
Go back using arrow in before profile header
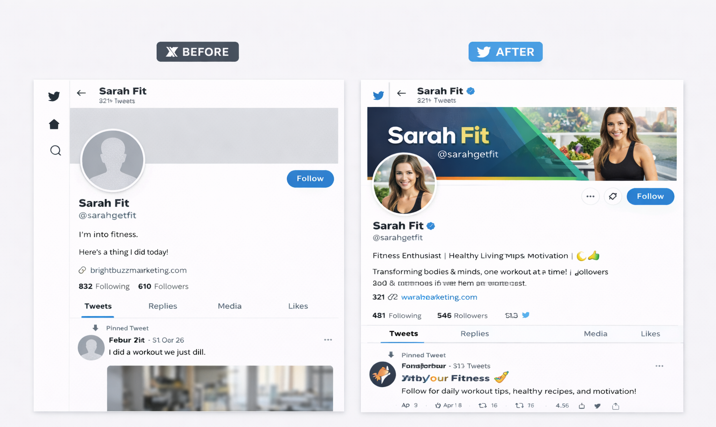(x=82, y=93)
